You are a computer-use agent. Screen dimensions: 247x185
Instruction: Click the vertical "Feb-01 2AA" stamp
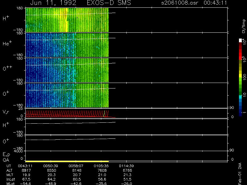pos(240,174)
